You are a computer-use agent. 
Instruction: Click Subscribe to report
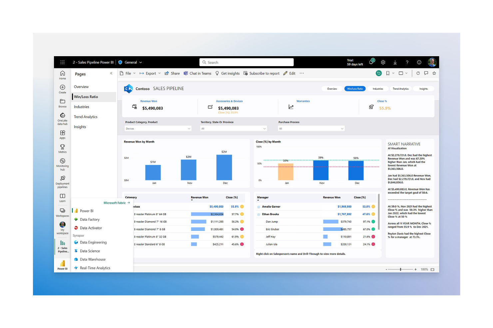(x=264, y=73)
